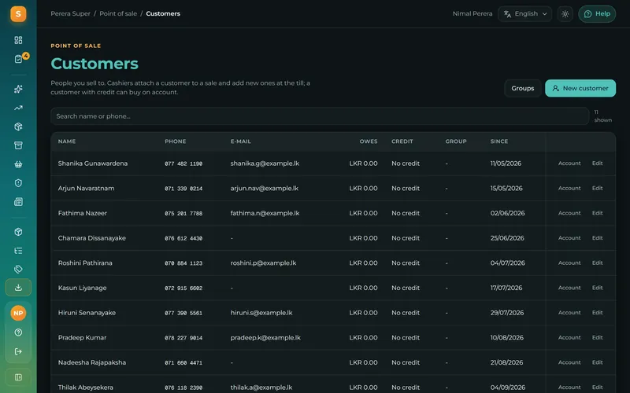Click the Help button in top bar

point(597,14)
